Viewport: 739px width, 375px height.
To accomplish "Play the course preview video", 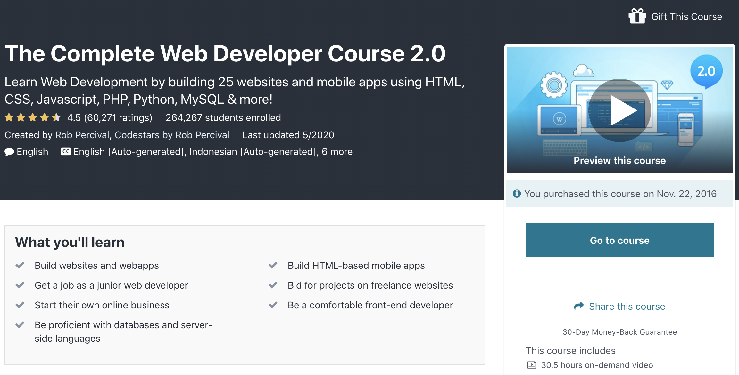I will (x=619, y=110).
